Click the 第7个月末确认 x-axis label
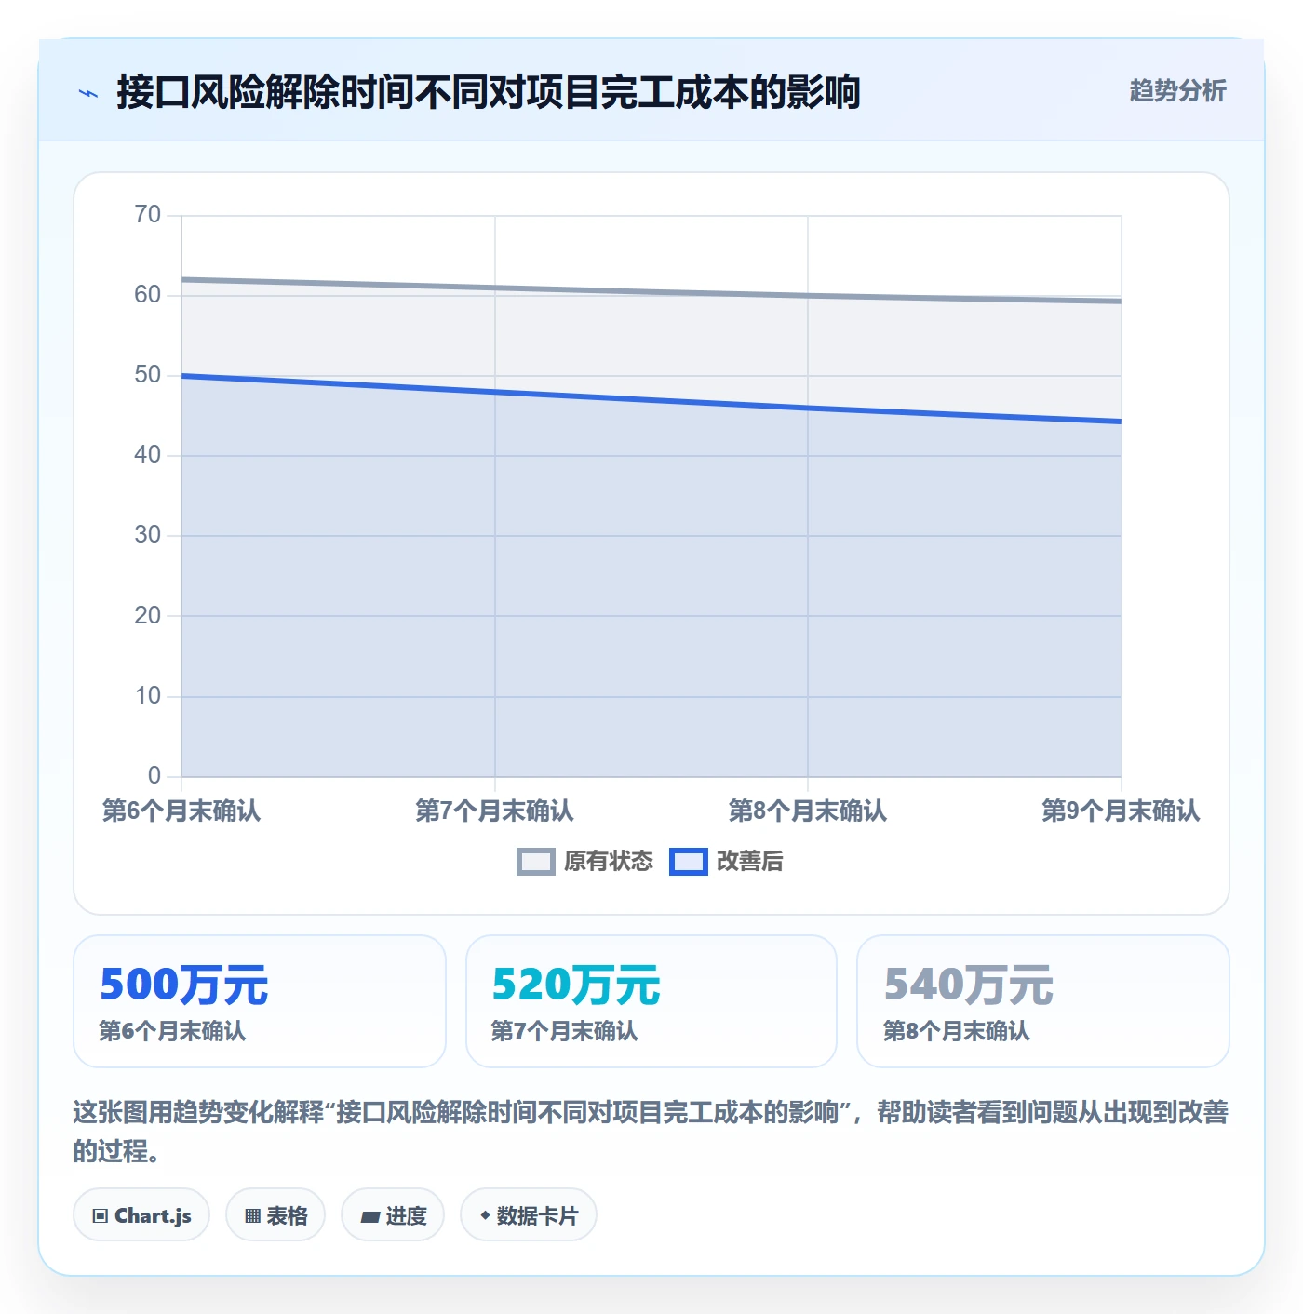Image resolution: width=1303 pixels, height=1314 pixels. pos(494,811)
